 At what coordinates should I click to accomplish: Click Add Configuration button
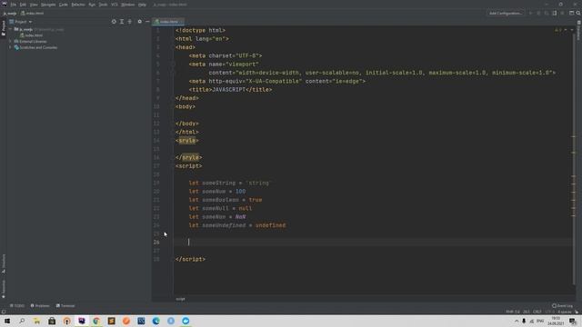(x=506, y=13)
